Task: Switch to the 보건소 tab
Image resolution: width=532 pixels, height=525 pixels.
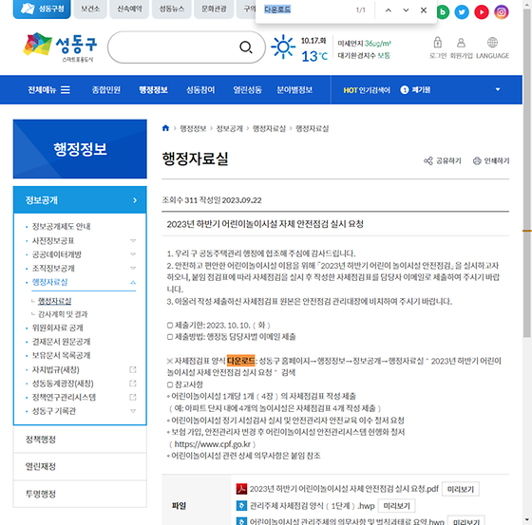Action: [x=90, y=9]
